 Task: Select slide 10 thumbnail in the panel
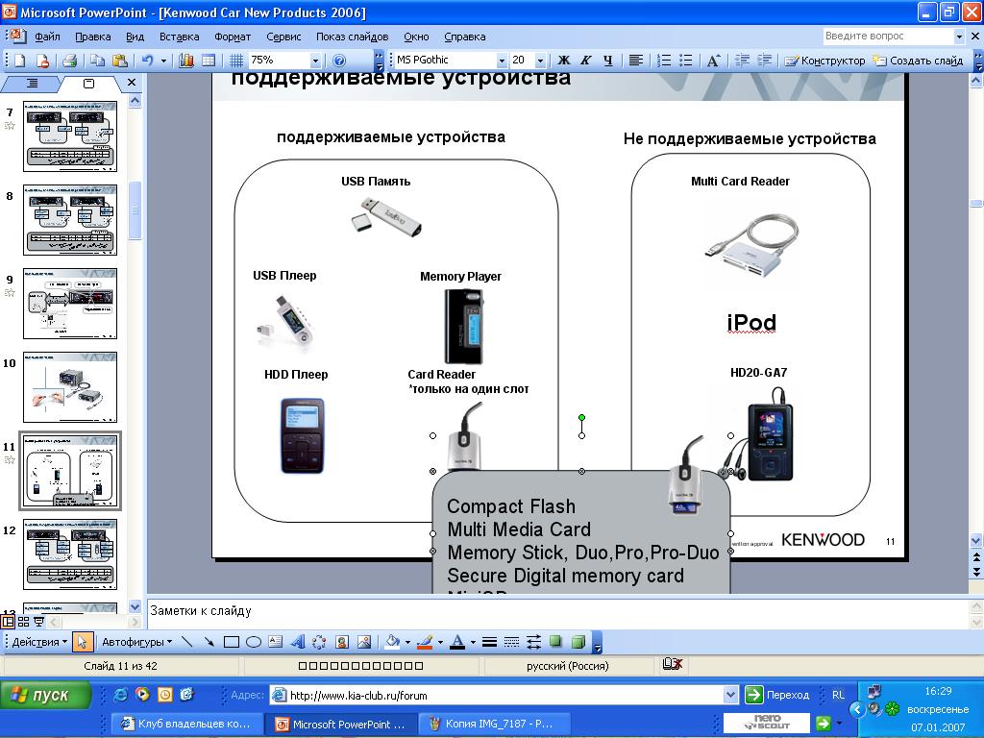point(70,387)
